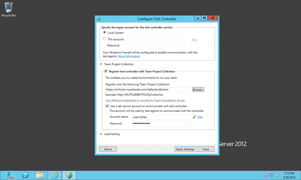Viewport: 301px width, 180px height.
Task: Click the Test Controller title bar icon
Action: 99,19
